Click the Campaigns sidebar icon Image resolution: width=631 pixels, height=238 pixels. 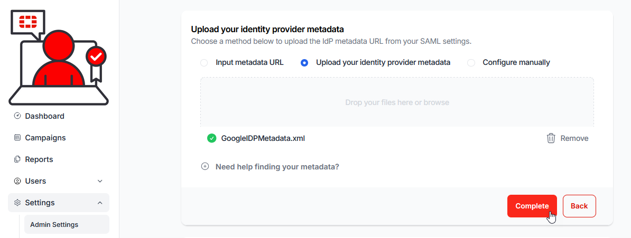pyautogui.click(x=17, y=138)
